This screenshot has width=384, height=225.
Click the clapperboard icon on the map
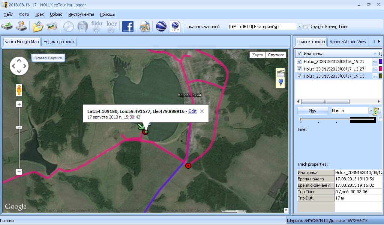(280, 73)
